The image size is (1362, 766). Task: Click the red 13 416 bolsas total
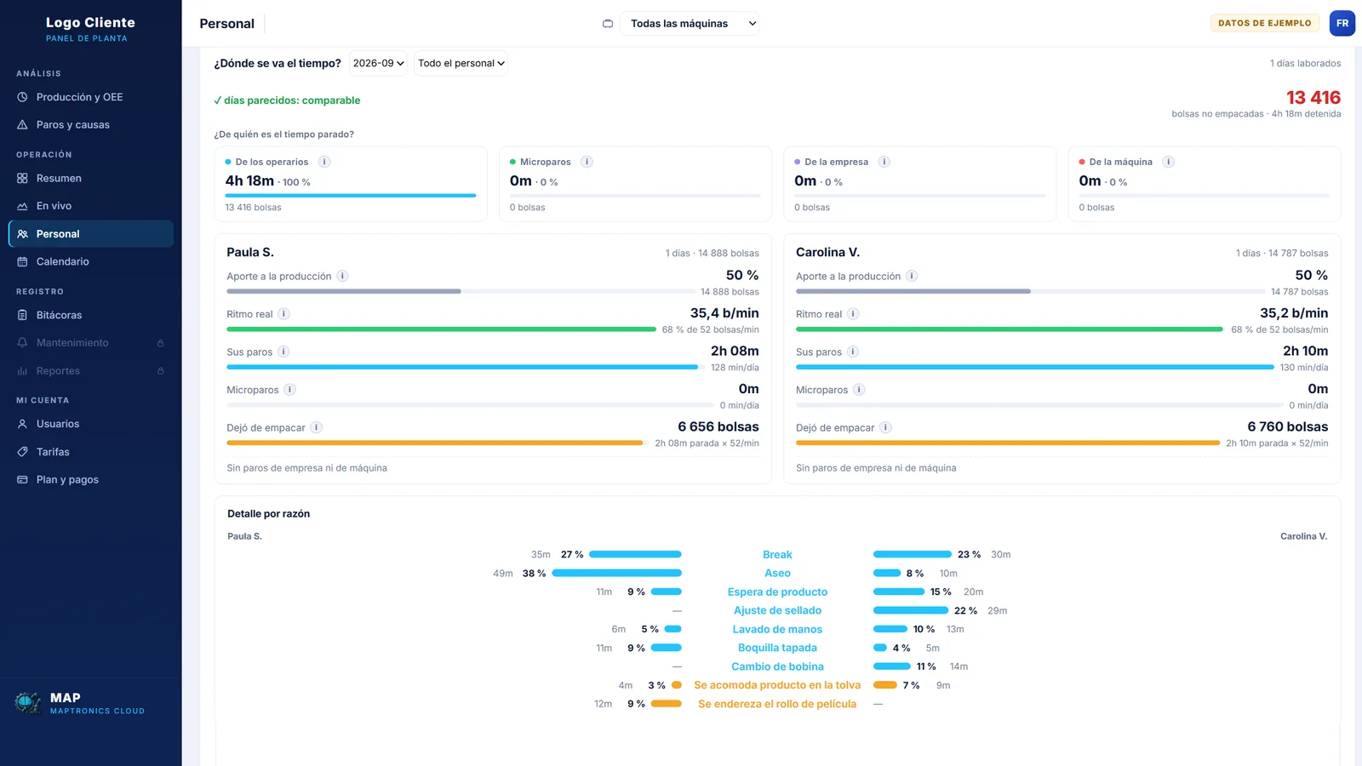pos(1313,98)
